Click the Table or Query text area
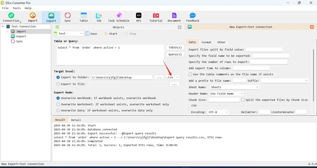Viewport: 317px width, 168px height. pyautogui.click(x=111, y=55)
